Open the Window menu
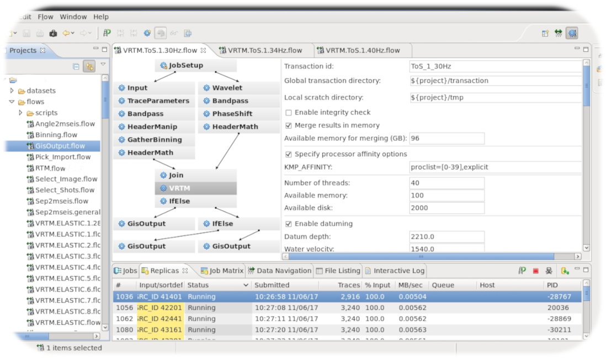Screen dimensions: 606x359 [x=73, y=17]
